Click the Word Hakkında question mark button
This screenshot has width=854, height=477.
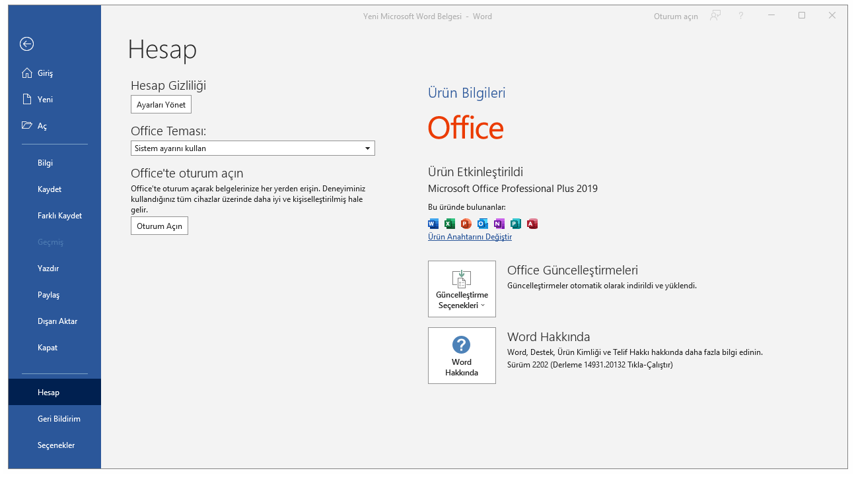click(x=462, y=356)
